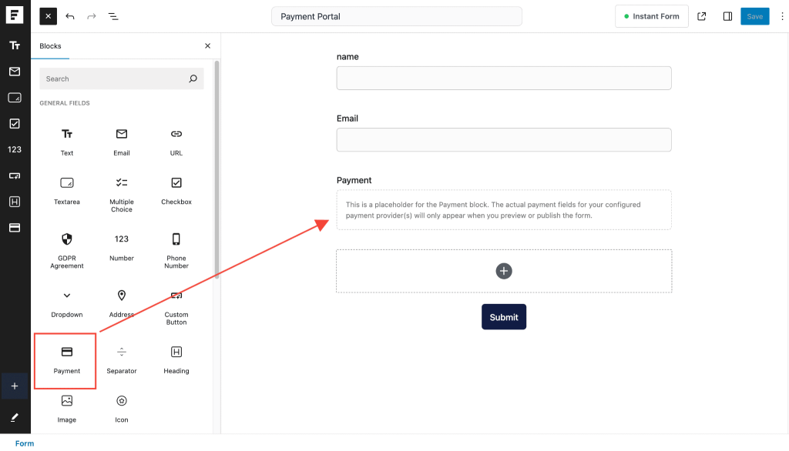Add an Icon block
789x451 pixels.
(121, 407)
